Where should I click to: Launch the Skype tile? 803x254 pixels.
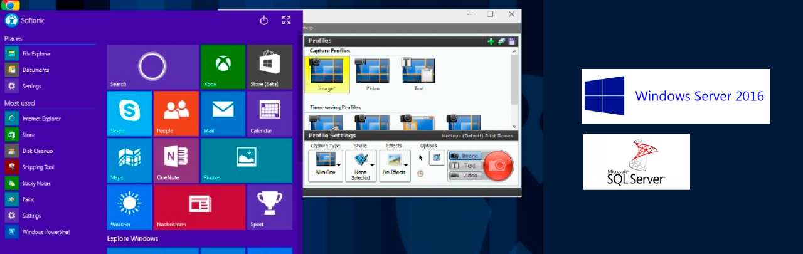(129, 114)
